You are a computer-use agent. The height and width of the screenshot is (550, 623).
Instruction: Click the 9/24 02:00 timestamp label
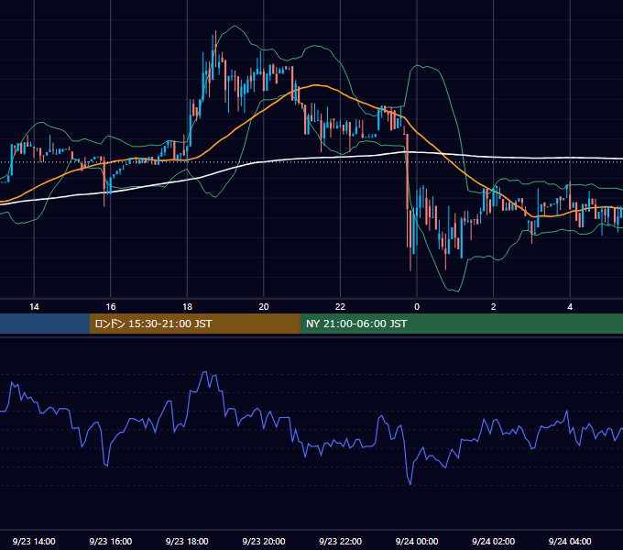pyautogui.click(x=494, y=541)
